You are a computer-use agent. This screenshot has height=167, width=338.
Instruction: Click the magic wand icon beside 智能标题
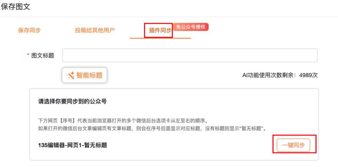tap(70, 75)
